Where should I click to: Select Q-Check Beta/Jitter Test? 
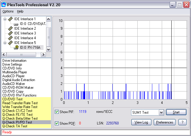[x=26, y=118]
